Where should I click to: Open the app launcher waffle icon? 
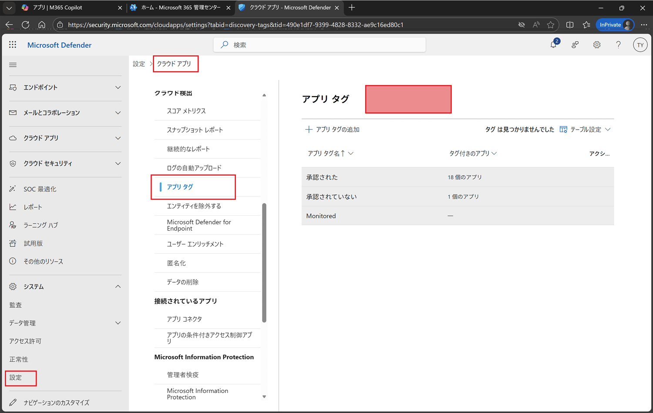(x=13, y=45)
